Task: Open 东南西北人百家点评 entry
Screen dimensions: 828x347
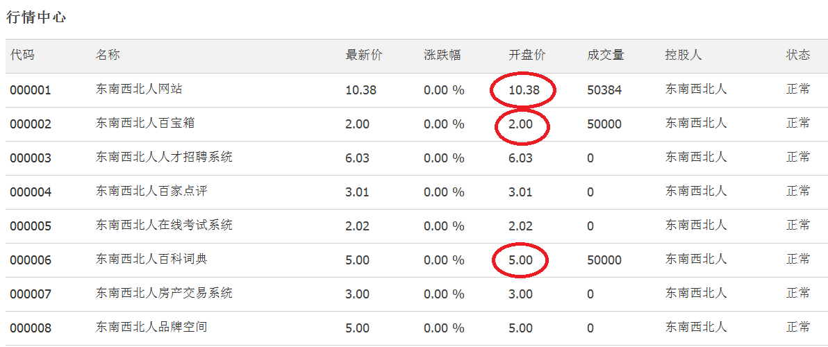Action: coord(151,191)
